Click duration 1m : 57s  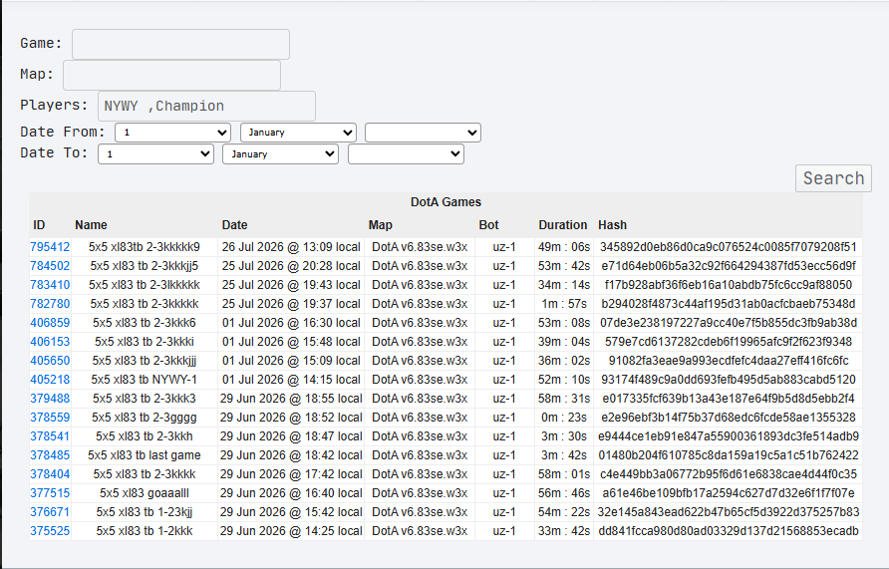(564, 304)
